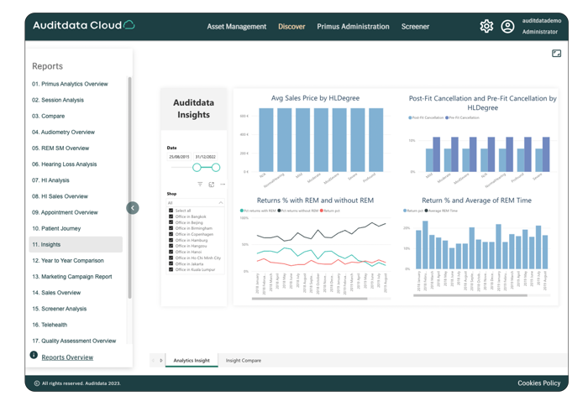
Task: Open the settings gear icon
Action: pyautogui.click(x=486, y=26)
